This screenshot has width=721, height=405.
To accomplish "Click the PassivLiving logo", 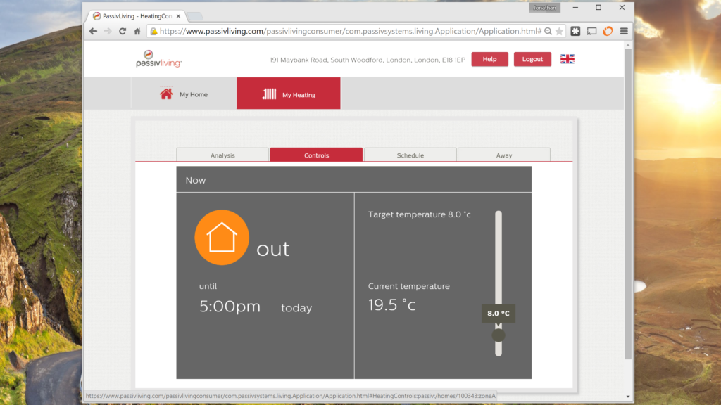I will coord(157,60).
